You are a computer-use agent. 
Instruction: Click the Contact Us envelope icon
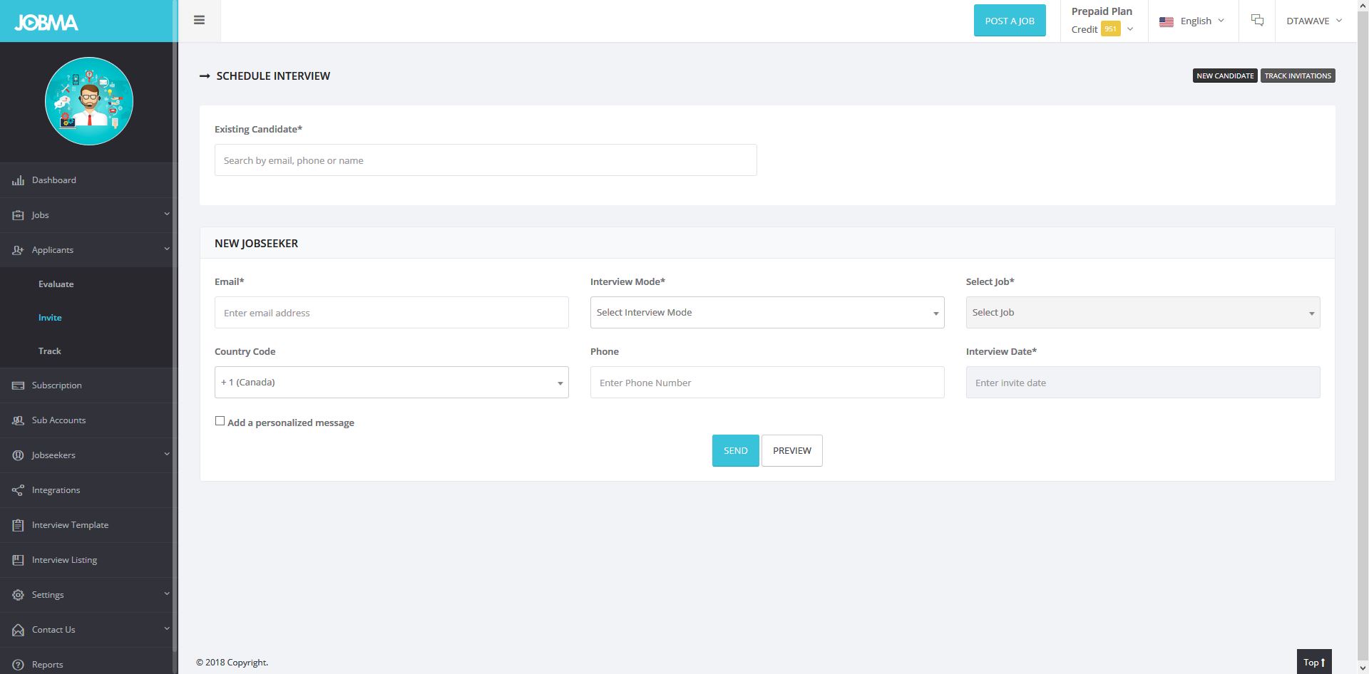[18, 630]
